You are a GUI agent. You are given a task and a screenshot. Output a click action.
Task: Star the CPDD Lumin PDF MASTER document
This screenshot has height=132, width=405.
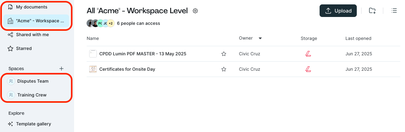[224, 54]
